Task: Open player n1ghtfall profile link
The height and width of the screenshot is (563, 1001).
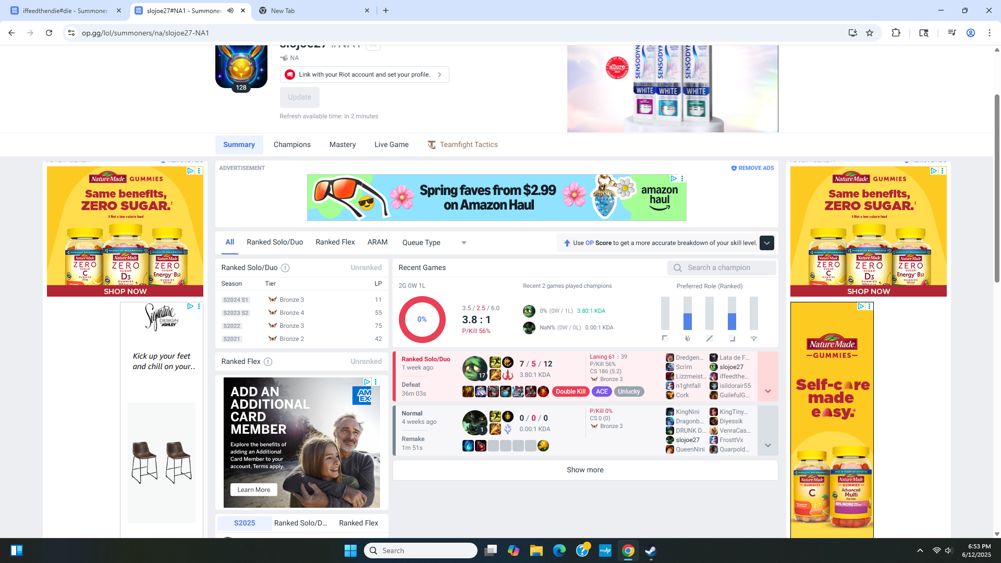Action: click(x=688, y=386)
